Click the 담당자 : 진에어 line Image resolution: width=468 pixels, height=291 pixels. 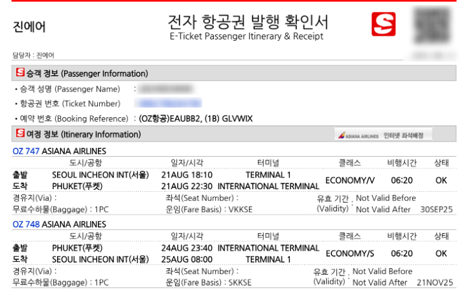[x=33, y=55]
